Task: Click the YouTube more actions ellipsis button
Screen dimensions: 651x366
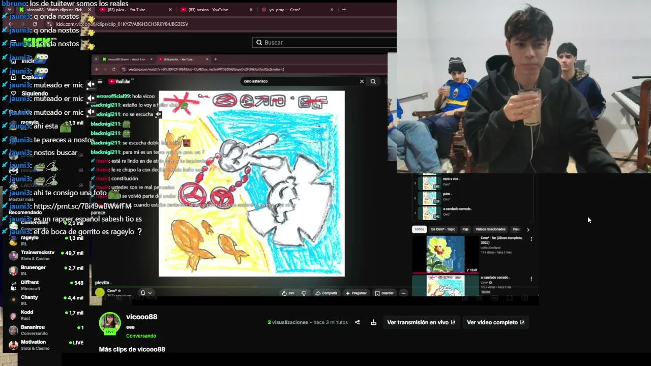Action: (403, 293)
